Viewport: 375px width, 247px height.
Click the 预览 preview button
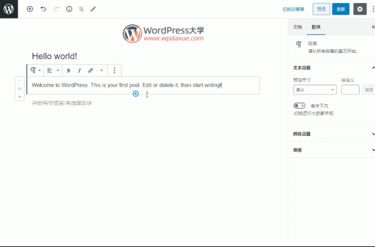[x=321, y=9]
